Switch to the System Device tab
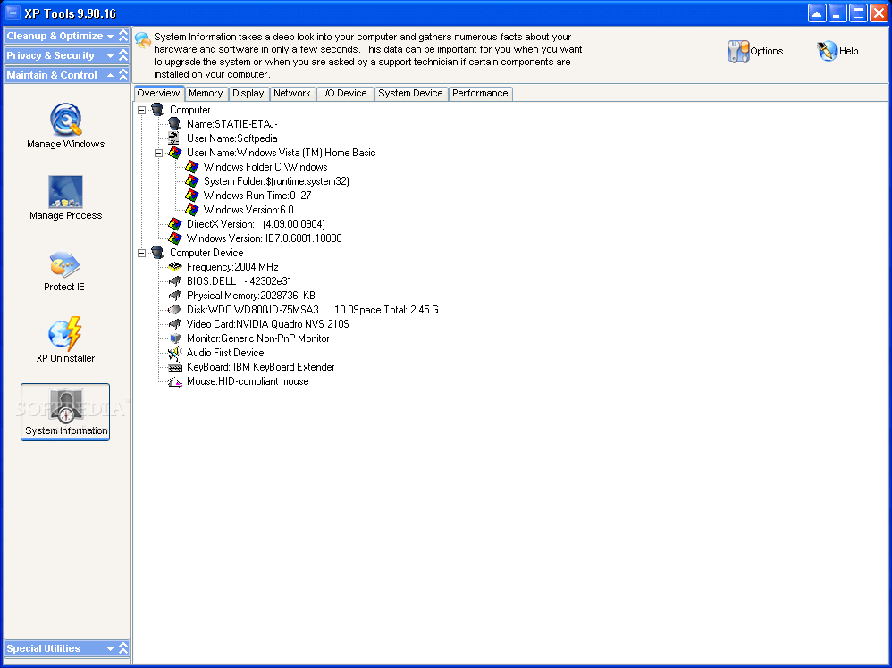 (411, 94)
